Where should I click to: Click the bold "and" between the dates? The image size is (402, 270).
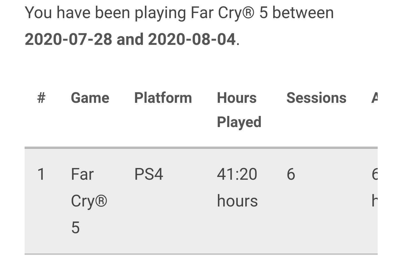tap(130, 39)
